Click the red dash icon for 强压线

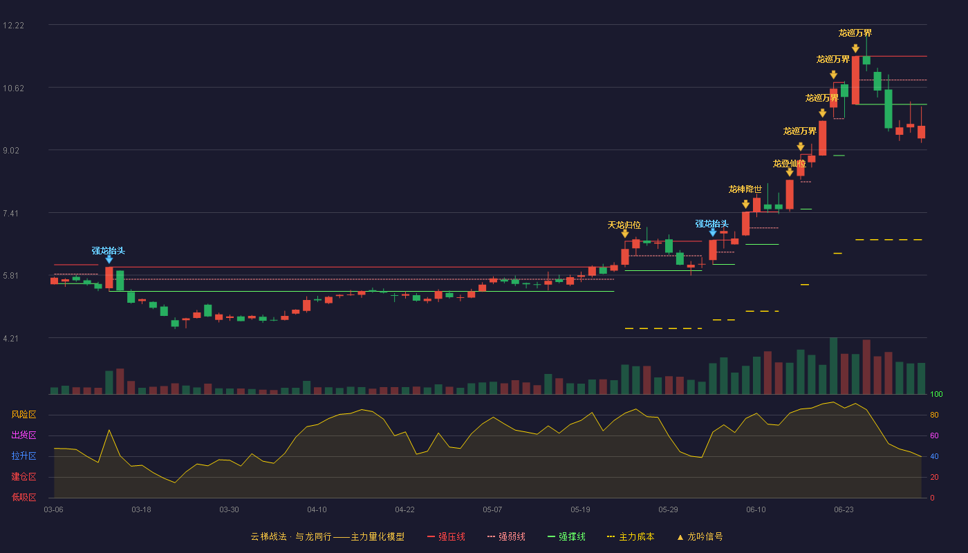pyautogui.click(x=431, y=536)
